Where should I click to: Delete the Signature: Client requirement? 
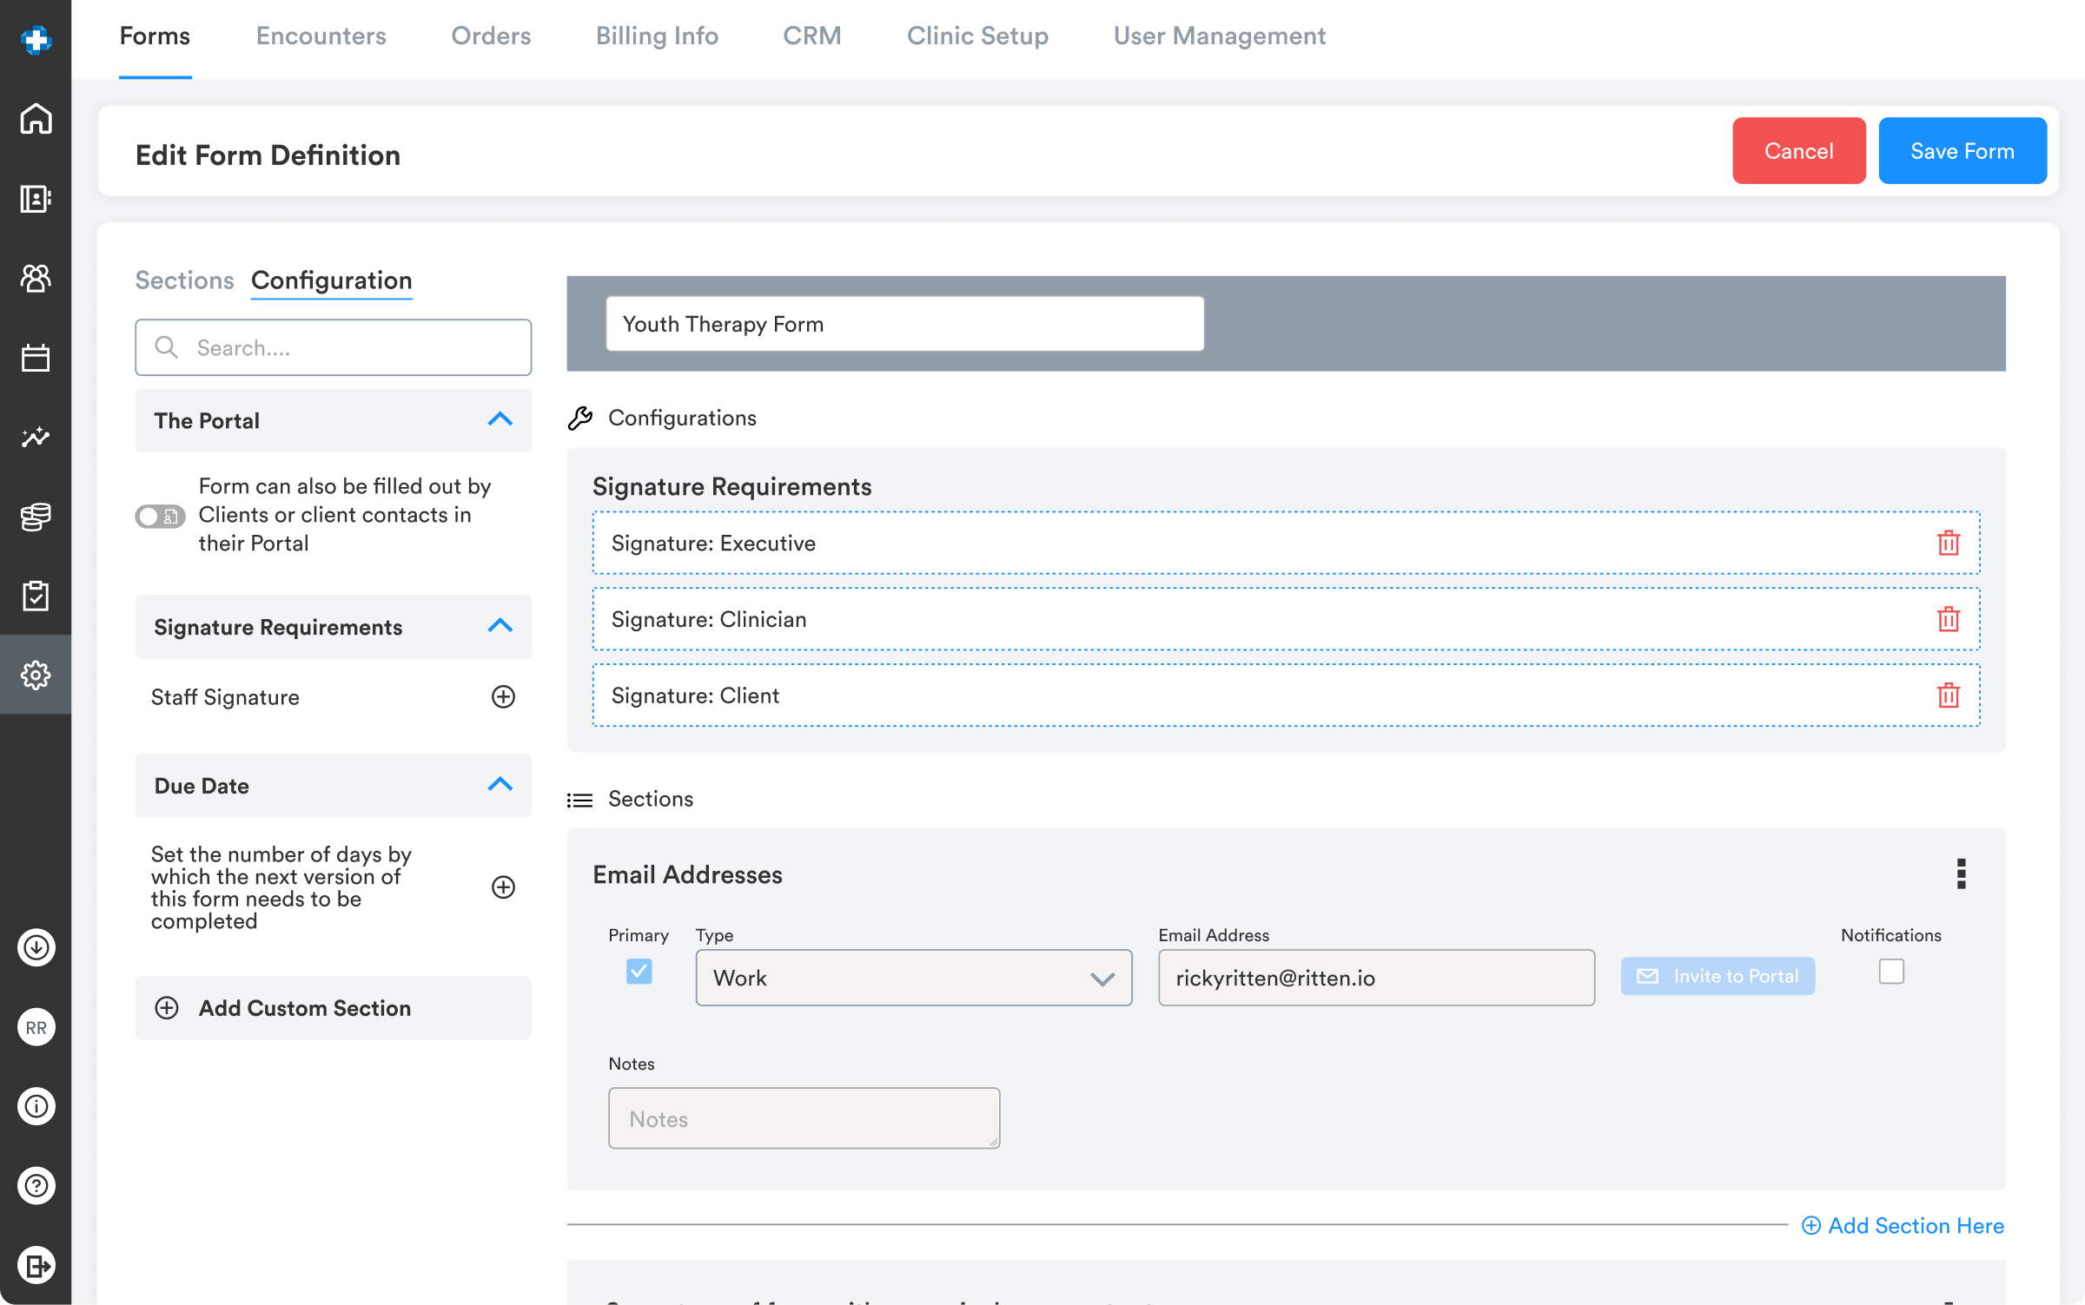pos(1949,695)
